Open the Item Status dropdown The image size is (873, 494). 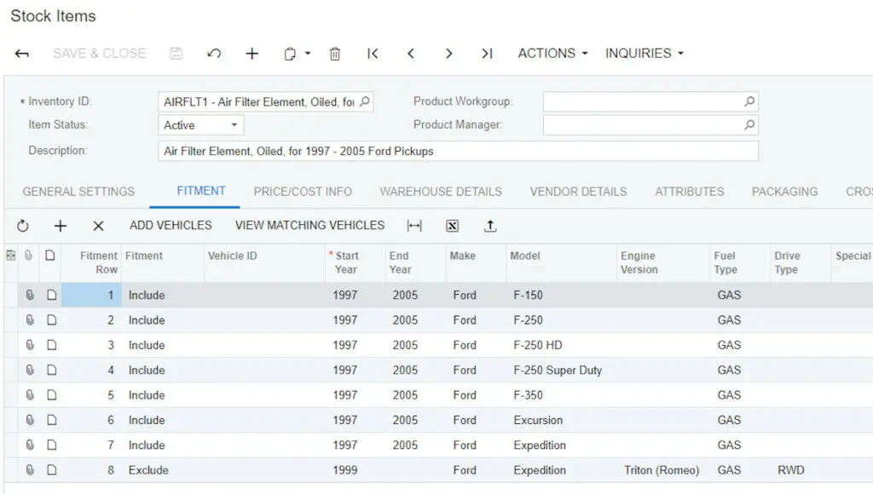click(x=234, y=124)
